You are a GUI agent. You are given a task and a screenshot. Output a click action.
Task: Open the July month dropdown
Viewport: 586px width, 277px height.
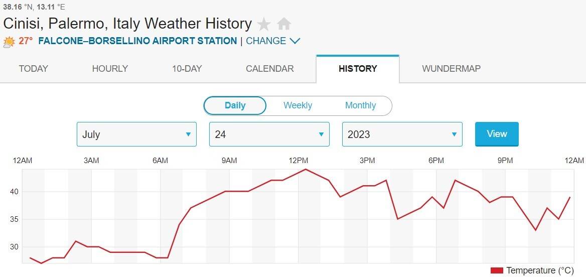136,134
